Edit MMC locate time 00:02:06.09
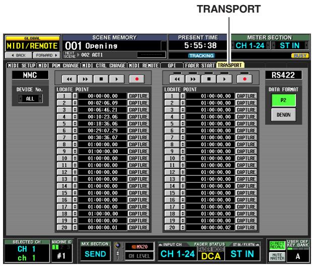Screen dimensions: 312x266 103,103
